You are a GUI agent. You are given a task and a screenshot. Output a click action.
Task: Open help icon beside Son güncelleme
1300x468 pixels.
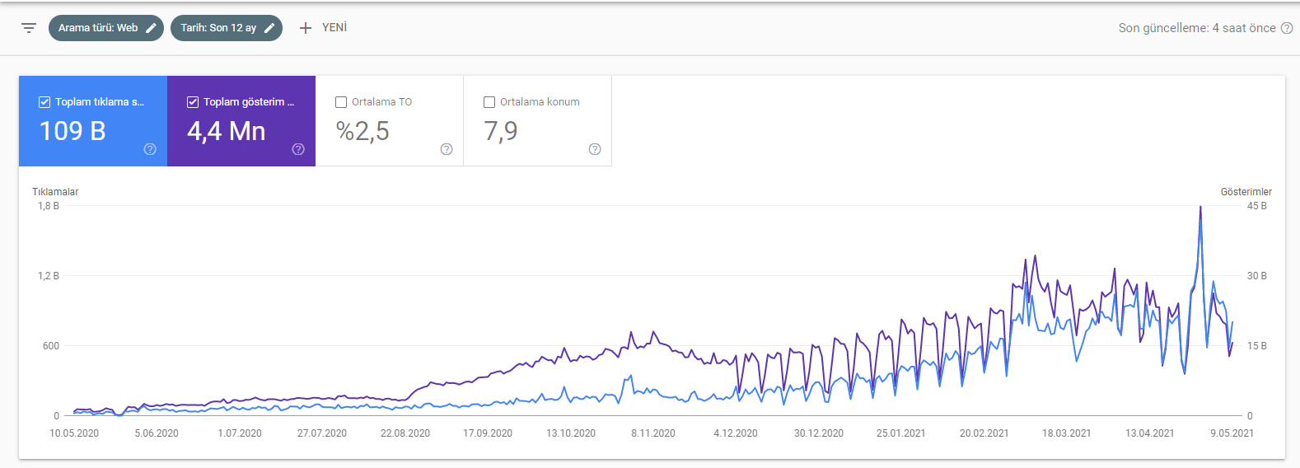[1287, 28]
